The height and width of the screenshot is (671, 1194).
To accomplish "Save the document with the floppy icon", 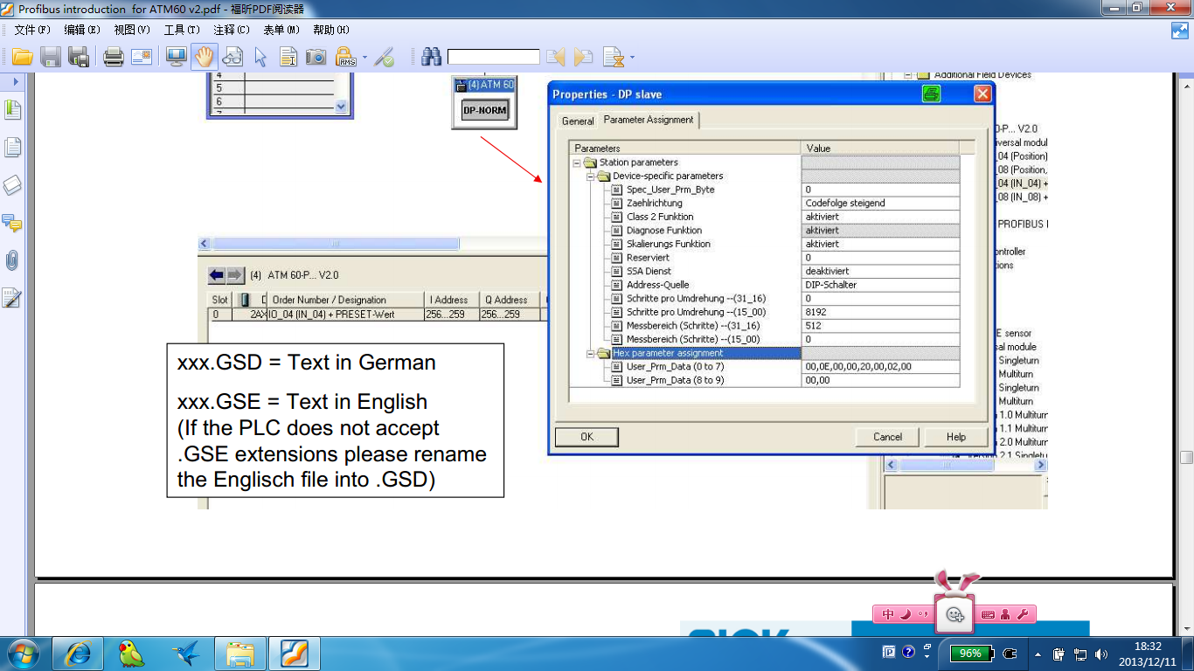I will [x=51, y=58].
